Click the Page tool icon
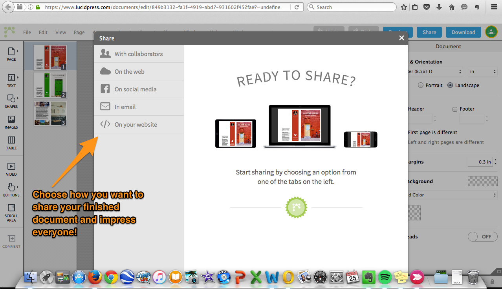Viewport: 502px width, 289px height. 11,54
